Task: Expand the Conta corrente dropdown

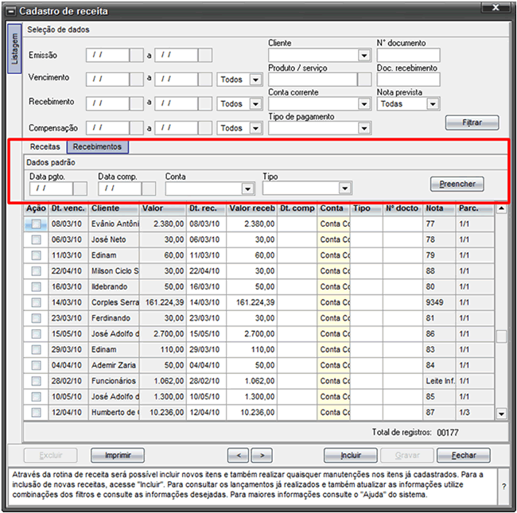Action: 364,104
